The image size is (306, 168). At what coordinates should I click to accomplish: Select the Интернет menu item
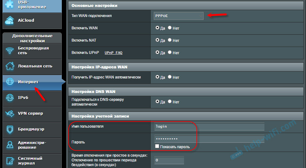(28, 82)
